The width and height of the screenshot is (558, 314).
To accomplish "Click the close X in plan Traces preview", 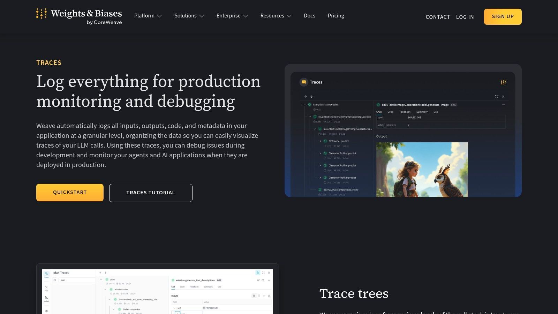I will [269, 272].
